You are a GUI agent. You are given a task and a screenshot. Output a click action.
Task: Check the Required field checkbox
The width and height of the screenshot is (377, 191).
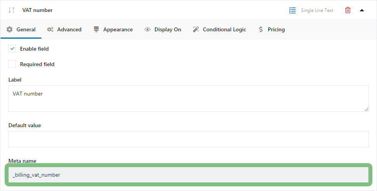(12, 64)
